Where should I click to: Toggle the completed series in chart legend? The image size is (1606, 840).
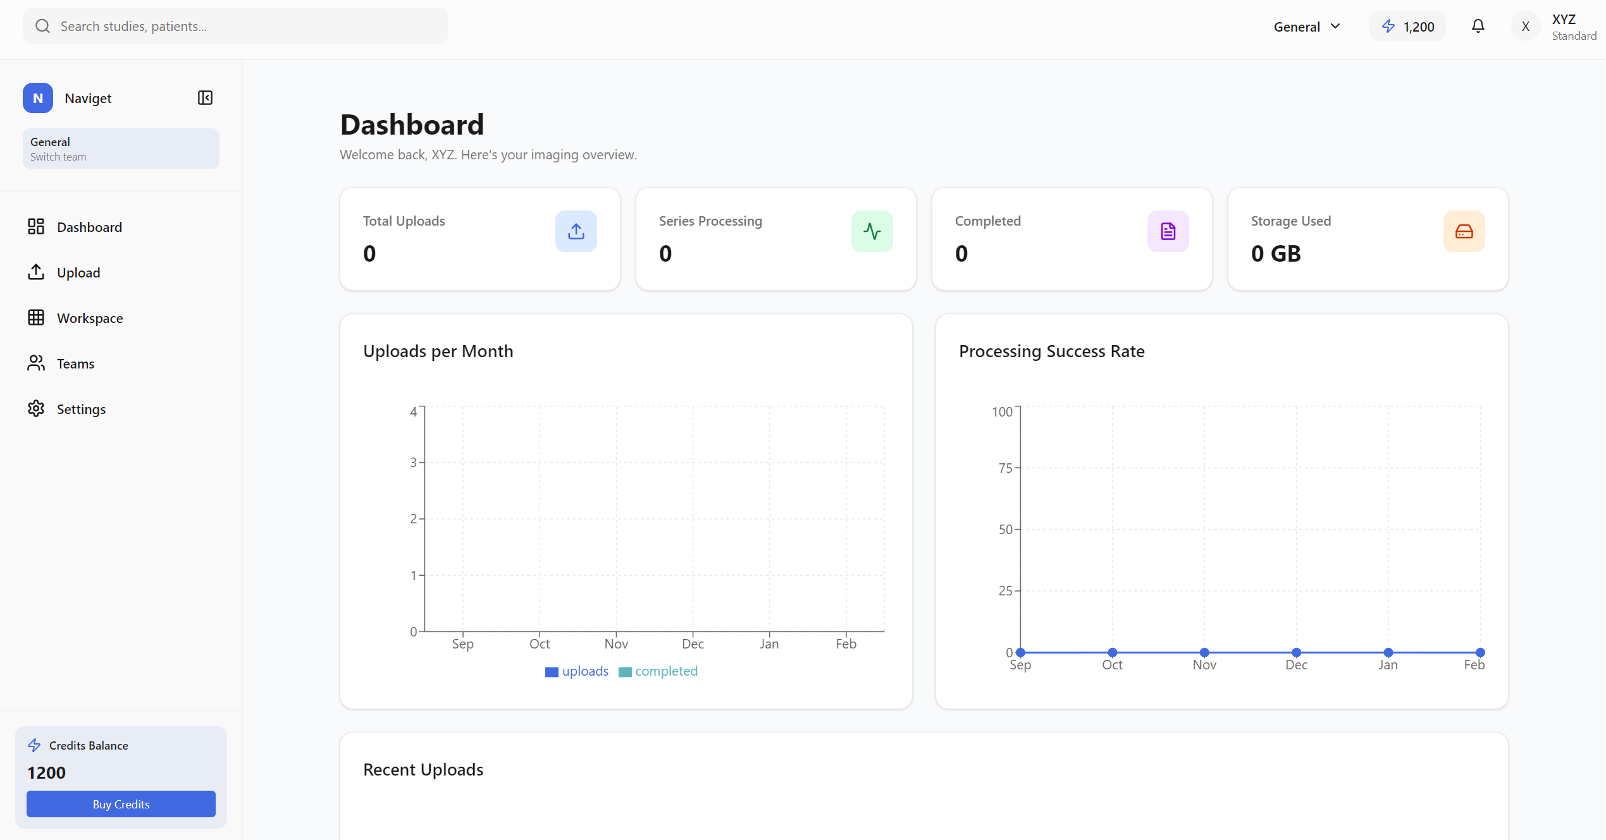tap(658, 671)
